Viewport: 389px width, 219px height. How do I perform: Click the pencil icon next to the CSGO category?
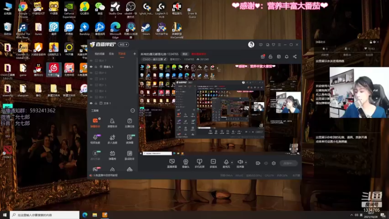[x=165, y=59]
